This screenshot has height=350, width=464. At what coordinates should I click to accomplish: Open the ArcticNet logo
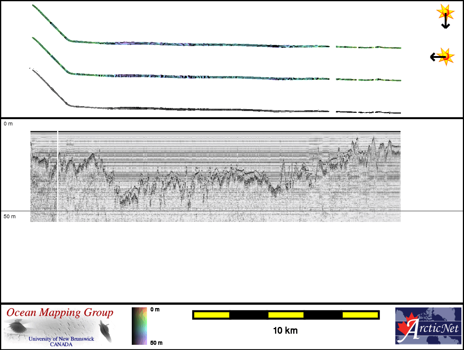tap(428, 326)
